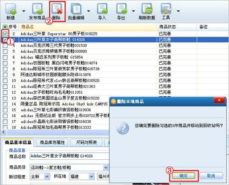Check the checkbox for row 17
229x185 pixels.
(x=5, y=122)
